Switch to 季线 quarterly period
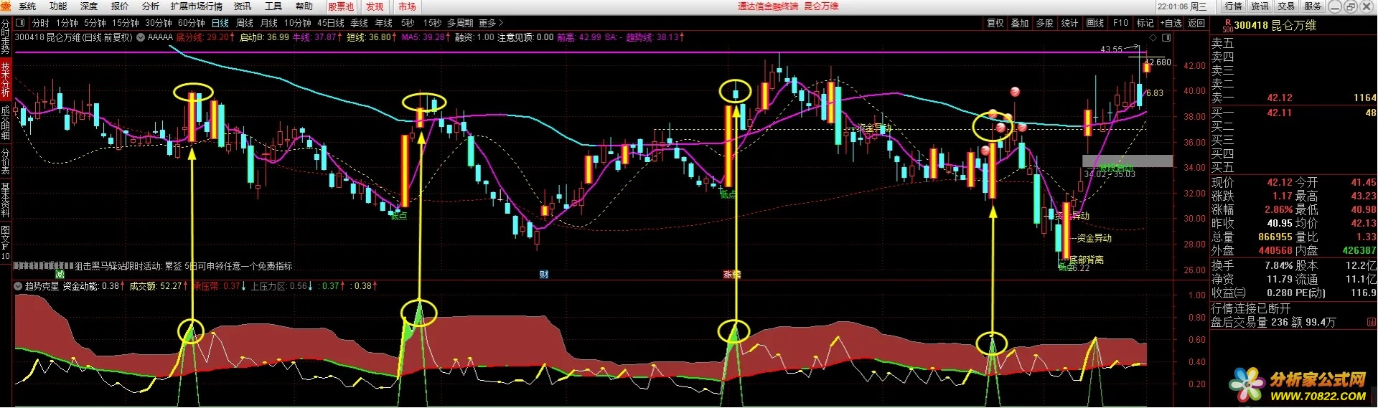This screenshot has height=408, width=1378. [x=360, y=23]
